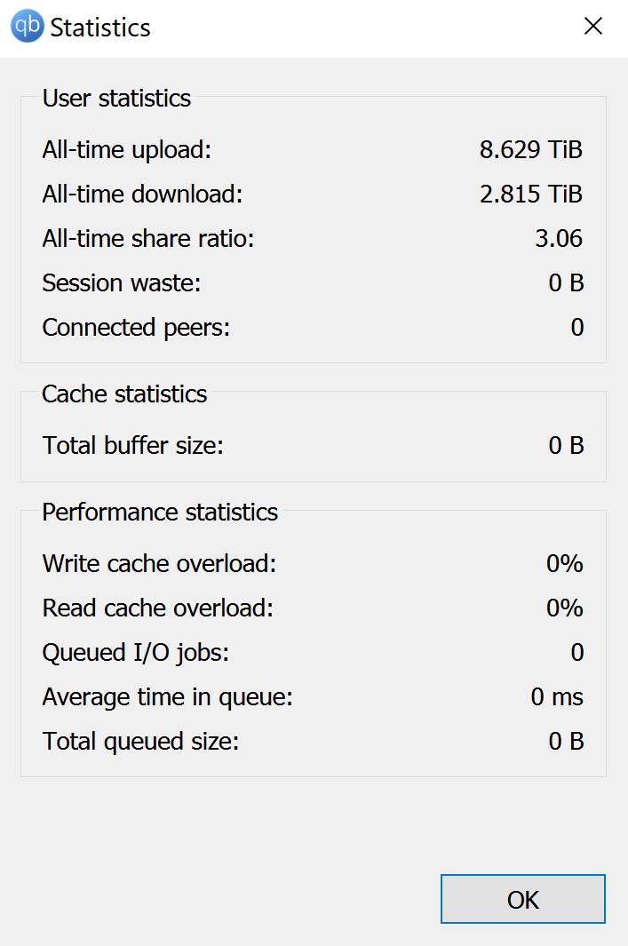Select the Performance statistics group heading

coord(160,512)
